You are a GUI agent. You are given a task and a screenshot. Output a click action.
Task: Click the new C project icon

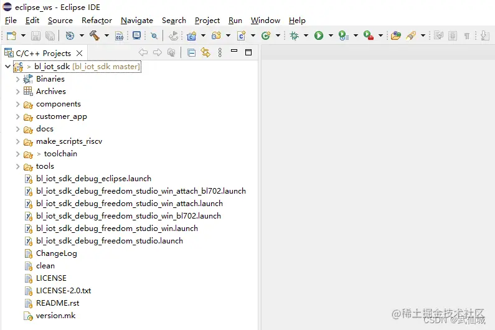[x=191, y=35]
